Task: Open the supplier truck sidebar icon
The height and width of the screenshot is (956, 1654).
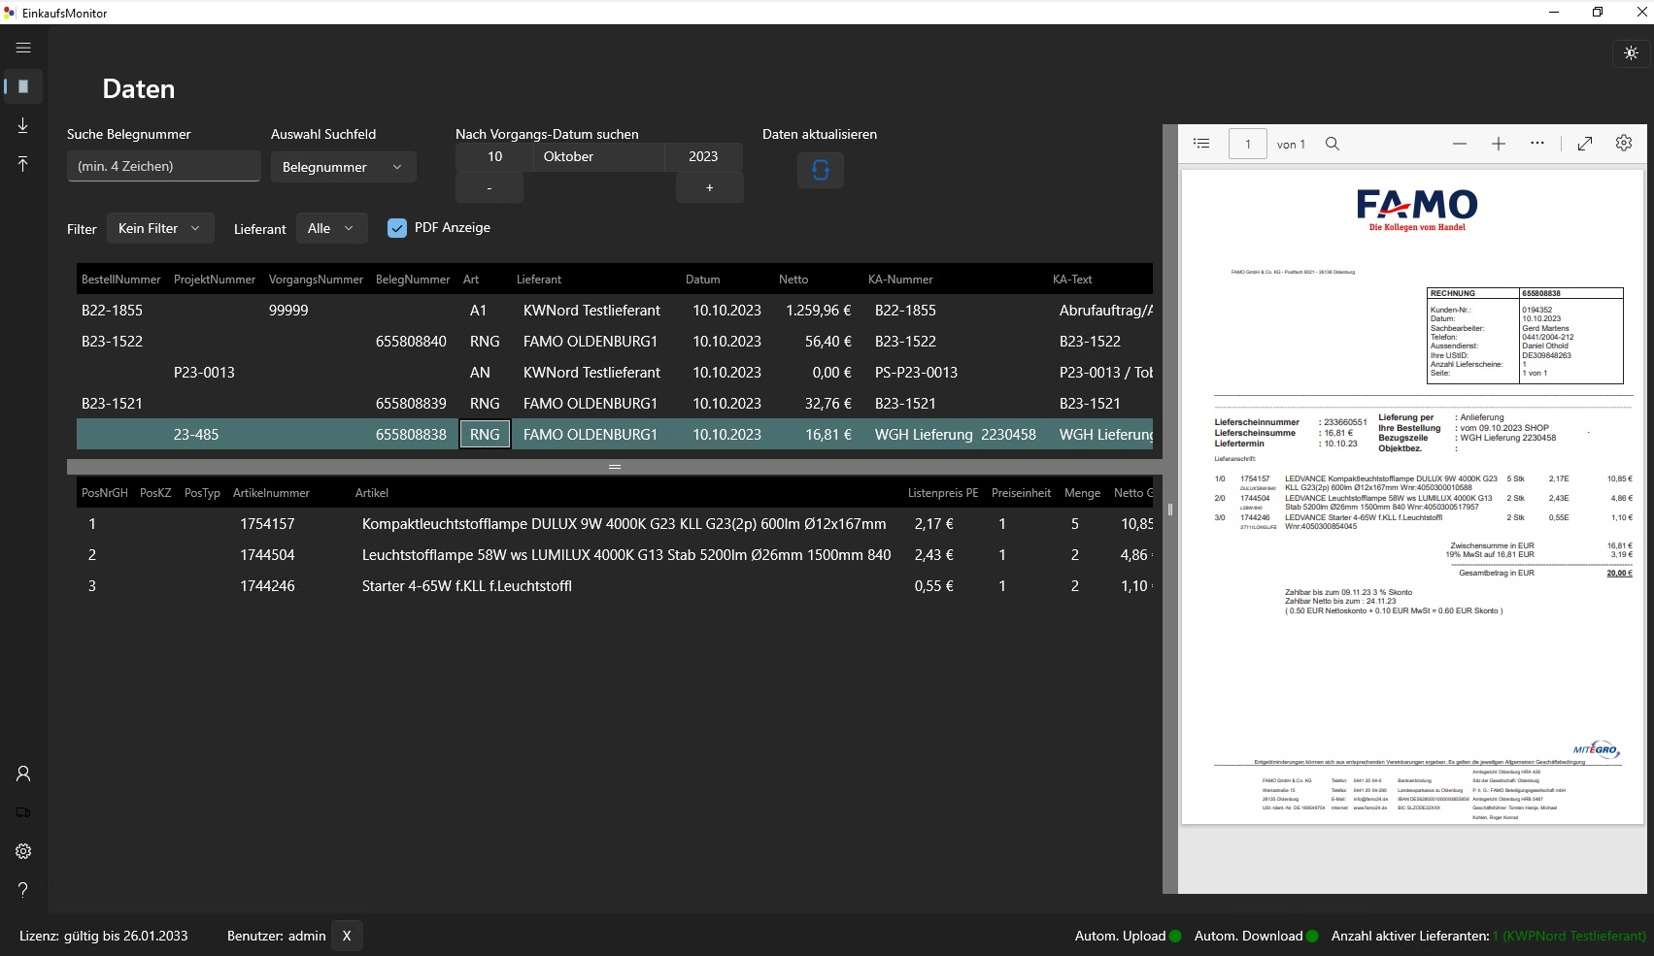Action: (23, 812)
